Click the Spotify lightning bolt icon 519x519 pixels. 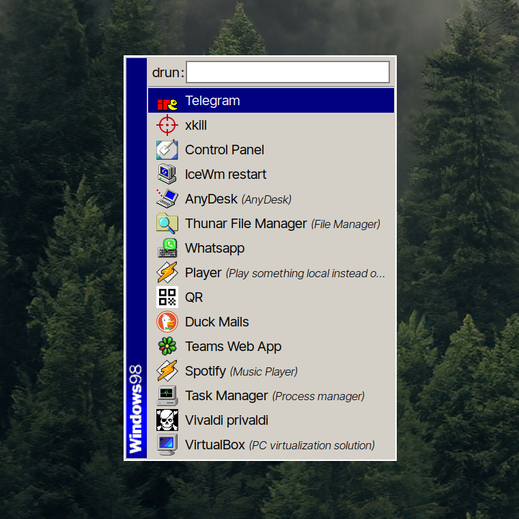[167, 371]
